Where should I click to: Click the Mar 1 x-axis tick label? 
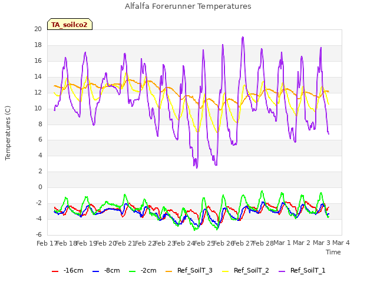(282, 243)
